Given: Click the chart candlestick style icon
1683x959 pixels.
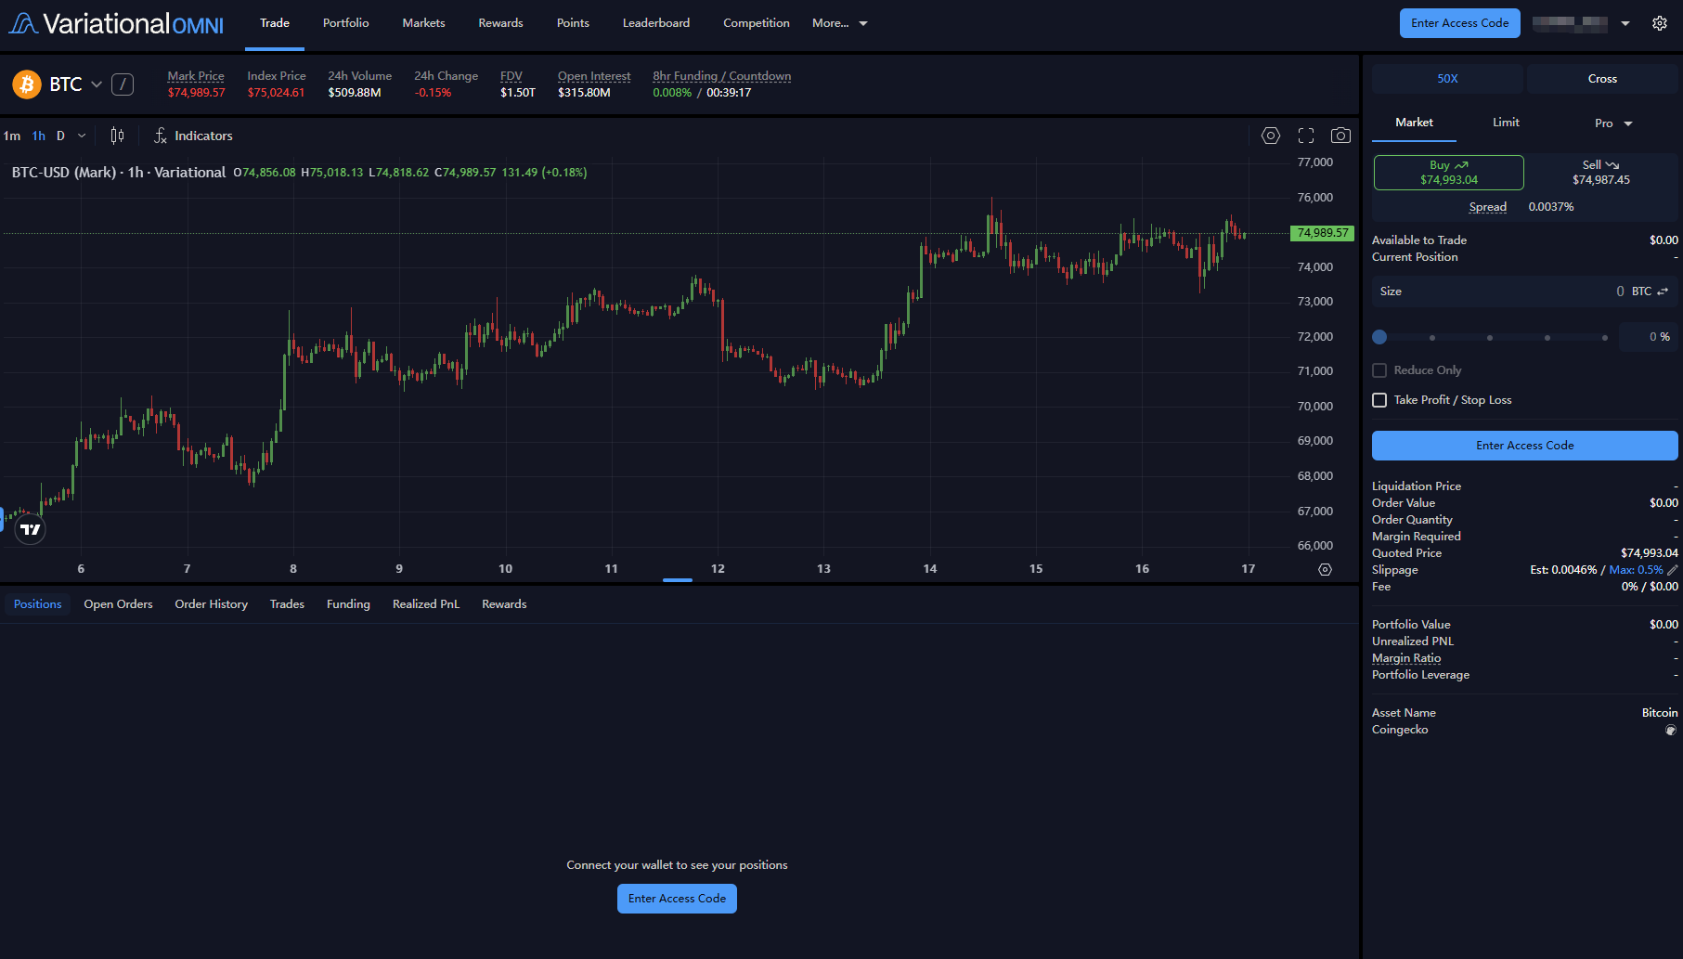Looking at the screenshot, I should [x=117, y=136].
